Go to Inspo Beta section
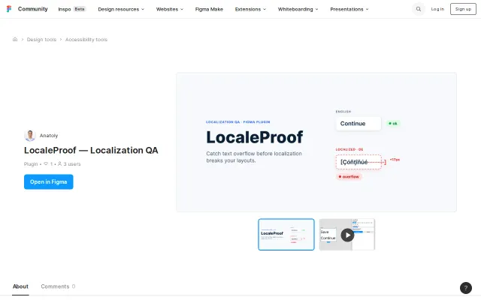 click(72, 9)
